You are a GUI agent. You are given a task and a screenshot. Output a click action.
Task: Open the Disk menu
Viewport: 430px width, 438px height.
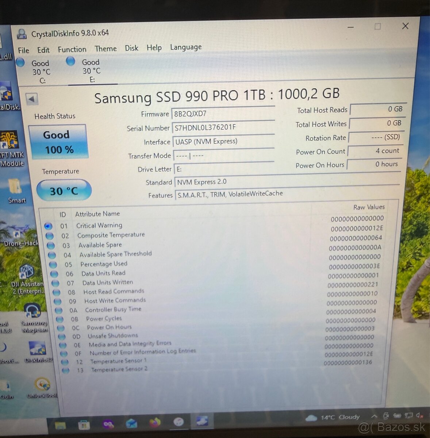pyautogui.click(x=131, y=48)
